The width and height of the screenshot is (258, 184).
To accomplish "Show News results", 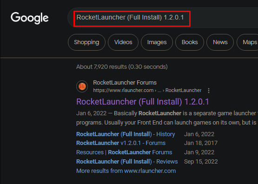I will point(220,42).
